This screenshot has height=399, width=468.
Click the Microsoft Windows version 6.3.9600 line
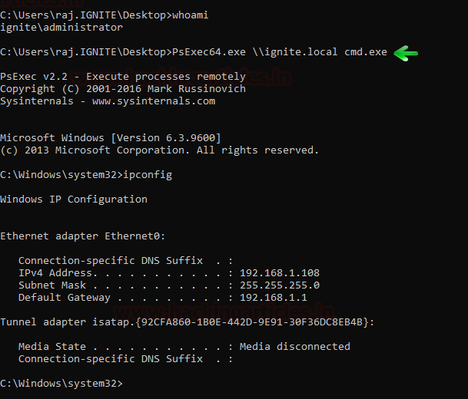click(110, 138)
